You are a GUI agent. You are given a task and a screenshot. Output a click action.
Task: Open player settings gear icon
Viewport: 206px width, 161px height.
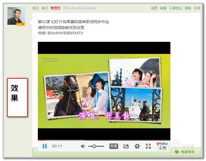(x=137, y=146)
